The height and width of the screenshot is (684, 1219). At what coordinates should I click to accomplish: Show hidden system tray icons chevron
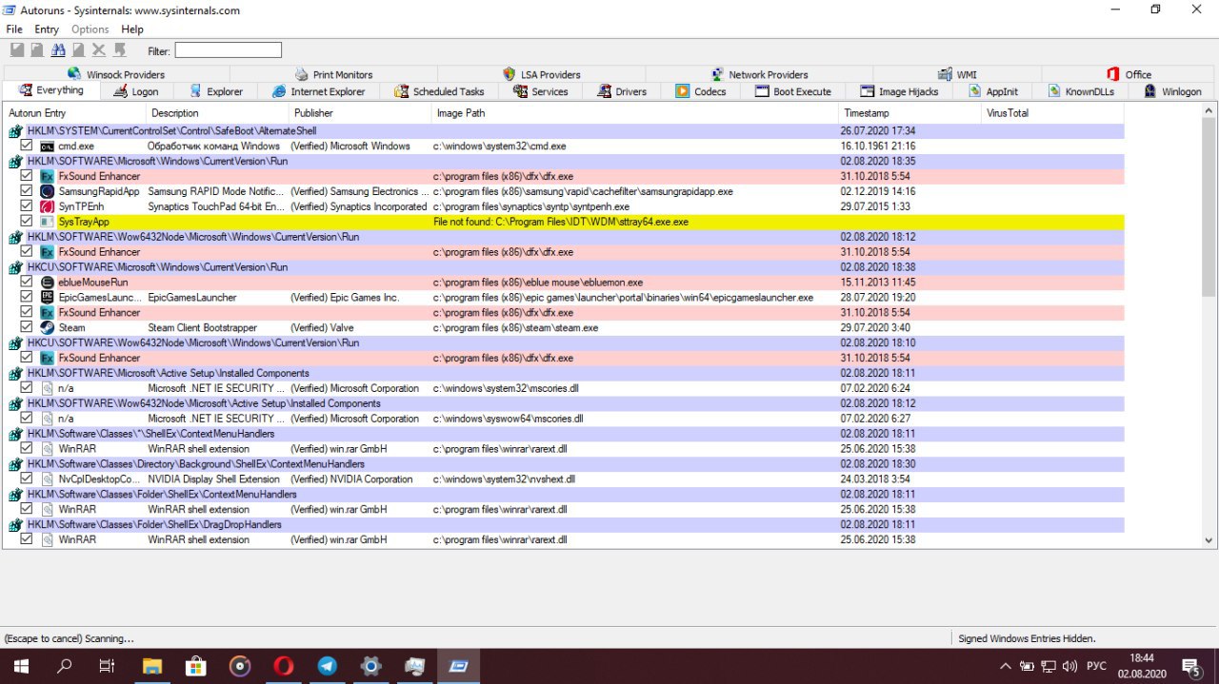coord(1006,666)
